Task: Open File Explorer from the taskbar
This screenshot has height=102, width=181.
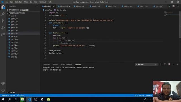Action: point(23,99)
